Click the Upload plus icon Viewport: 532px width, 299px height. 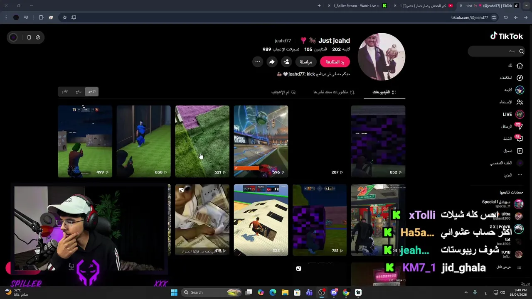520,151
